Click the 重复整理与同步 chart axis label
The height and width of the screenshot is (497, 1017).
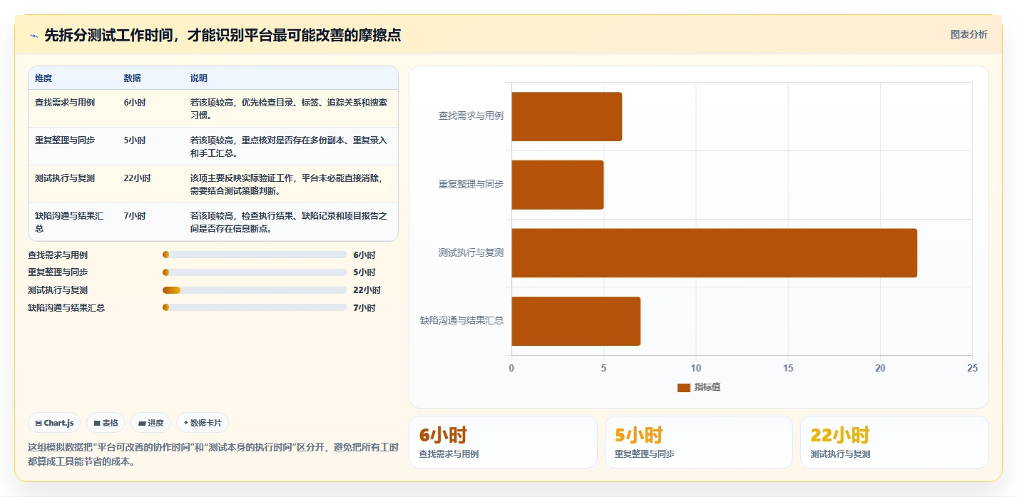(471, 184)
